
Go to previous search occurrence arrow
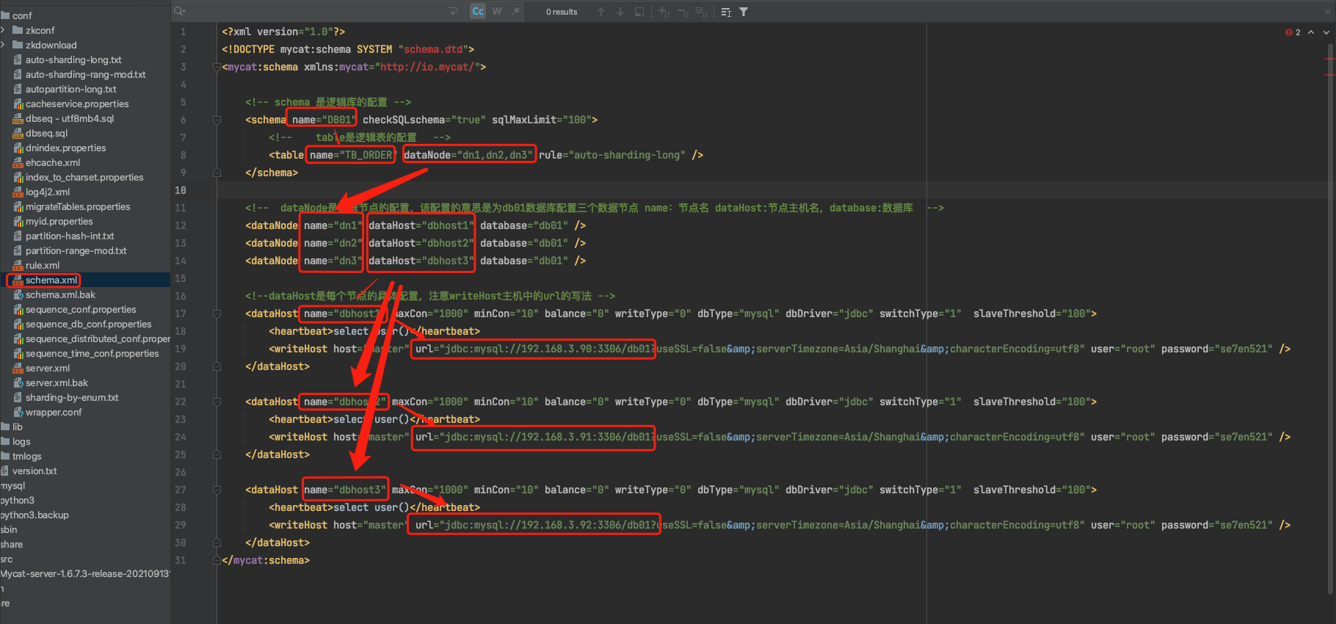pos(601,12)
